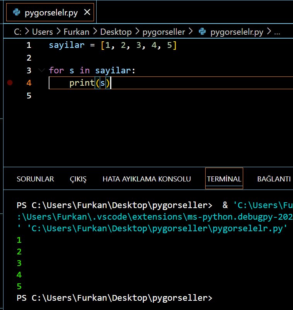Screen dimensions: 293x310
Task: Expand the breadcrumb ellipsis for symbols
Action: click(x=277, y=32)
